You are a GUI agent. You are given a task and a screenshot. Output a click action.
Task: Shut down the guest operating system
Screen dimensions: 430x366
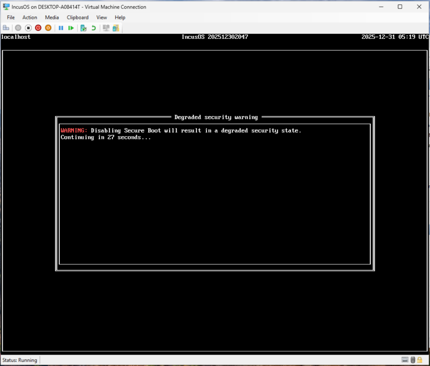(x=38, y=28)
